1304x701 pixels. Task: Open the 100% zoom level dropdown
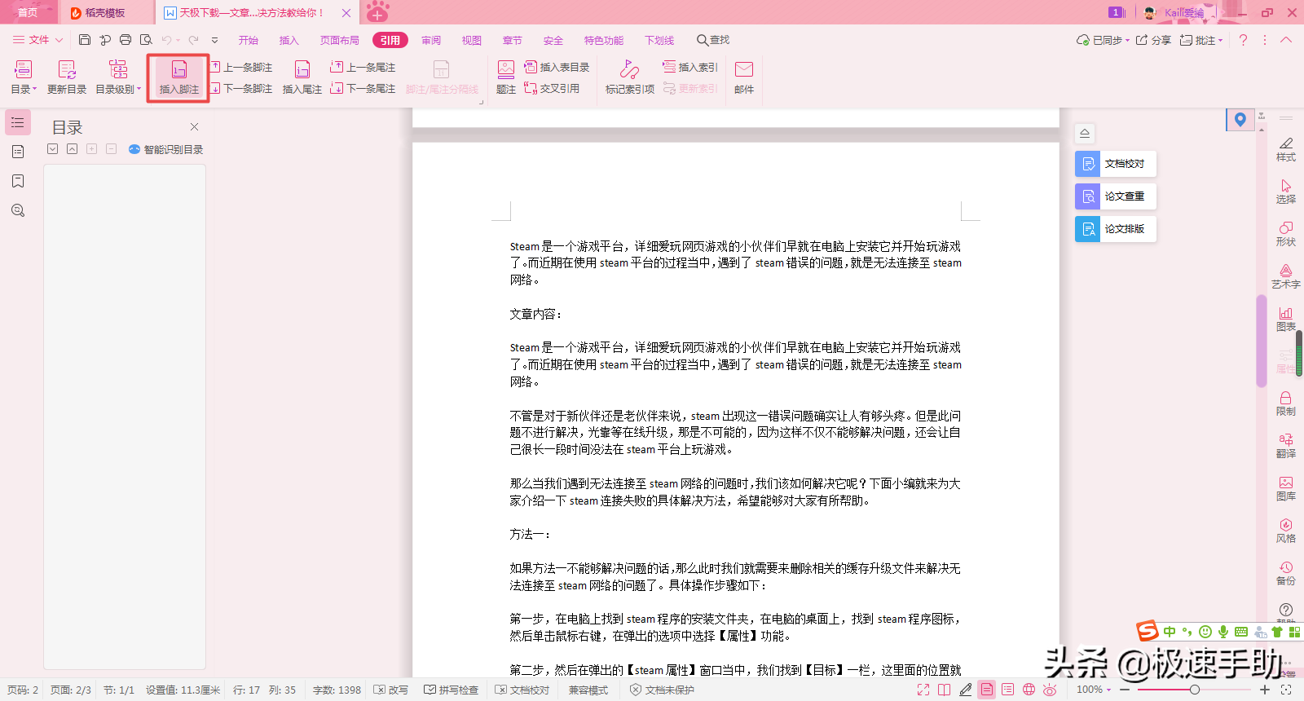[x=1094, y=690]
